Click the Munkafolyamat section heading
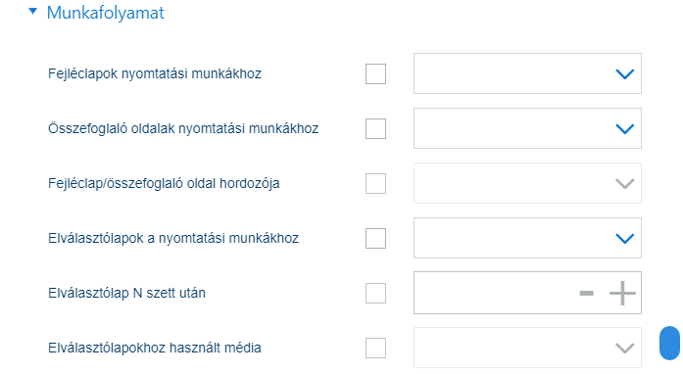Screen dimensions: 683x374 [106, 13]
